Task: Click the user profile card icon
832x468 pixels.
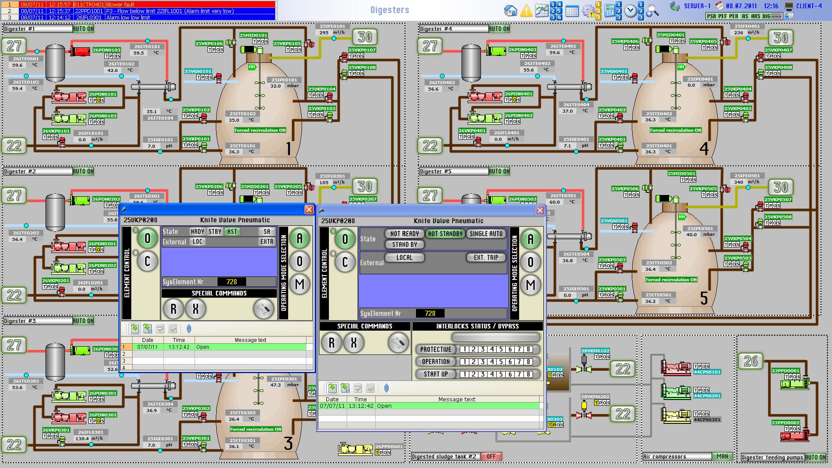Action: pyautogui.click(x=789, y=16)
